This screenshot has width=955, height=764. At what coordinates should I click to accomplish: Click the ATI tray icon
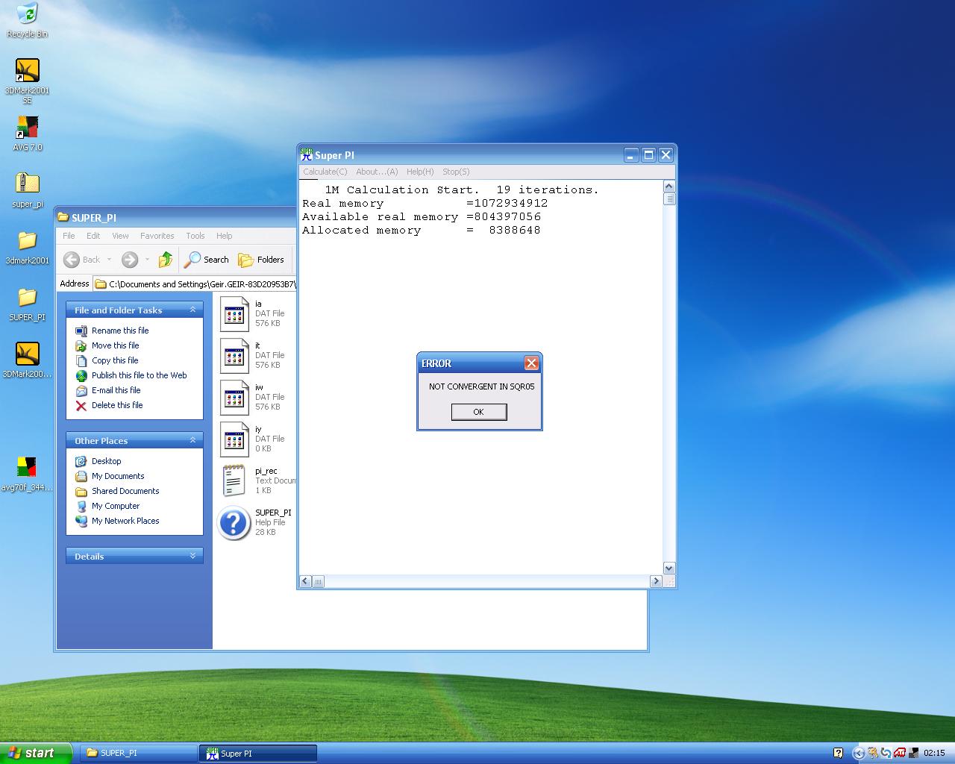901,753
